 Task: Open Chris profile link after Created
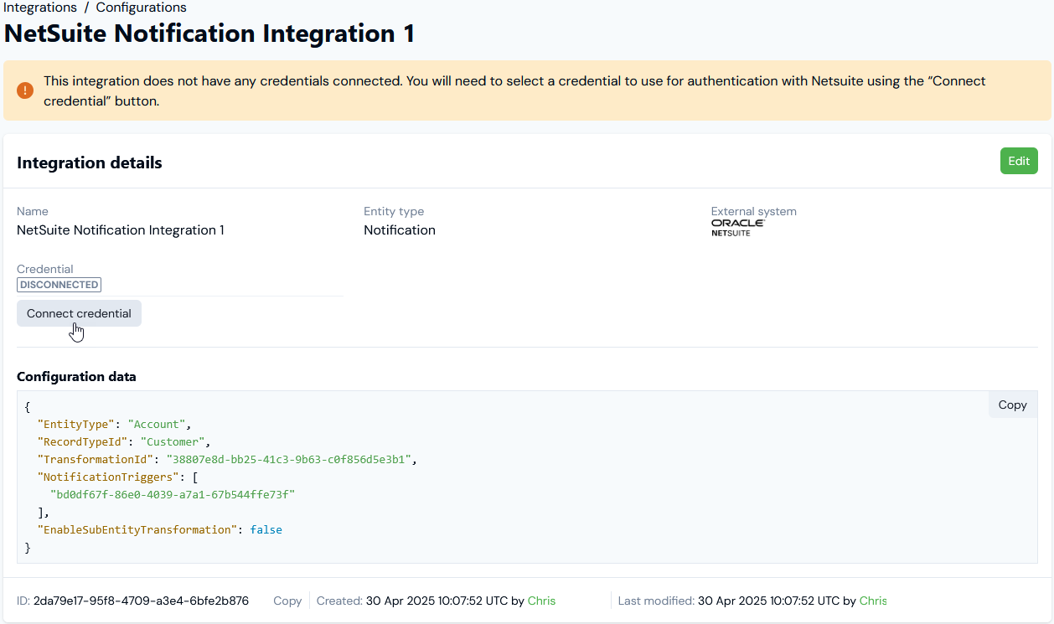(541, 601)
